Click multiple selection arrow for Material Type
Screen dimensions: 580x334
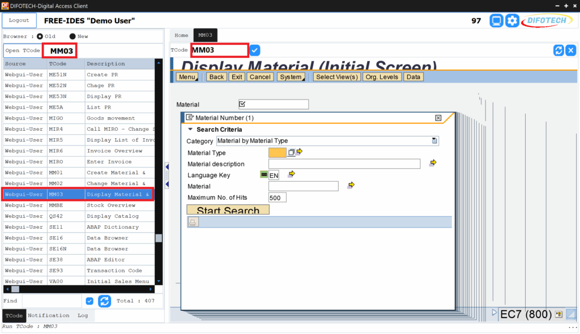pyautogui.click(x=300, y=152)
